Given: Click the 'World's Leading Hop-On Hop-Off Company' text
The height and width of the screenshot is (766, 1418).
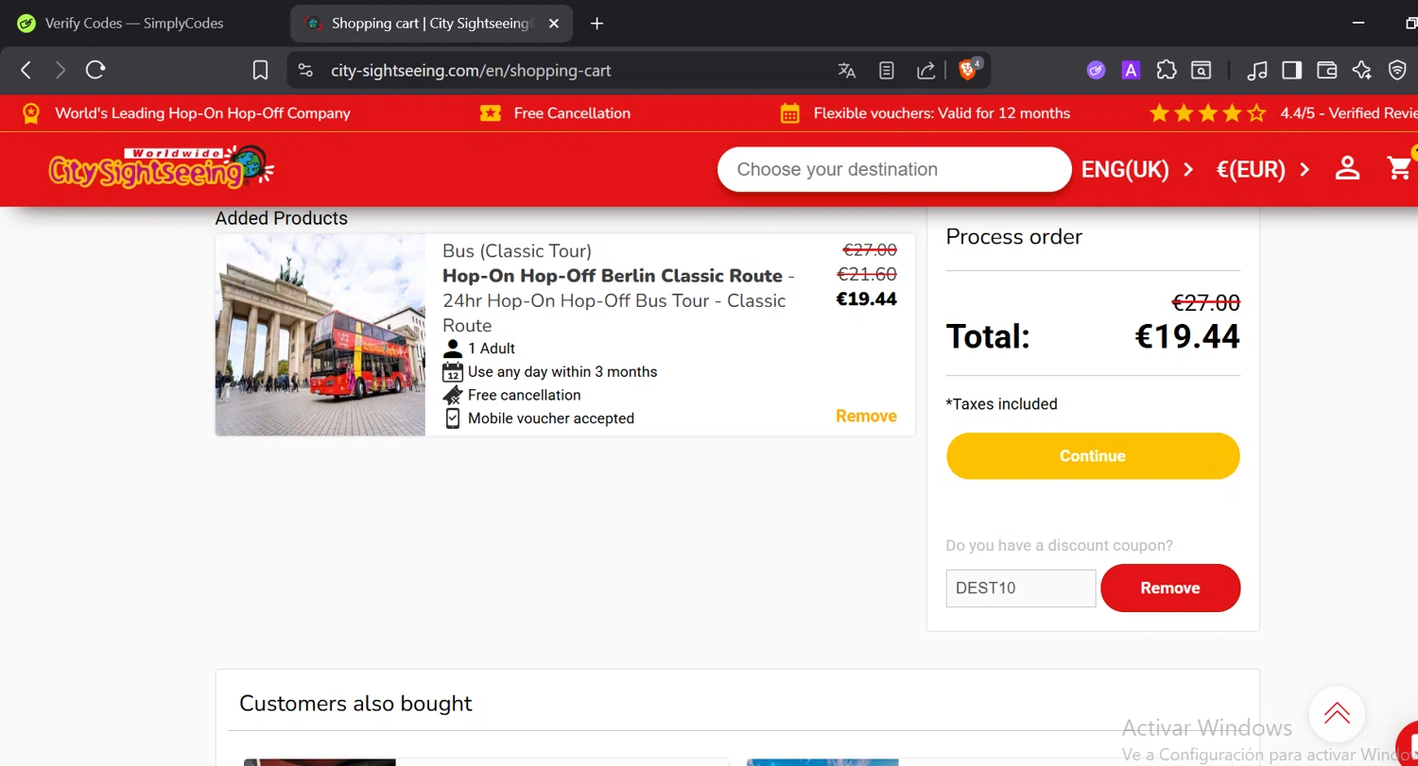Looking at the screenshot, I should click(202, 113).
